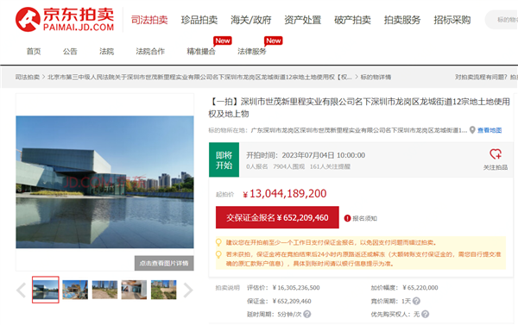
Task: Open the 法律服务 menu item
Action: pos(252,51)
